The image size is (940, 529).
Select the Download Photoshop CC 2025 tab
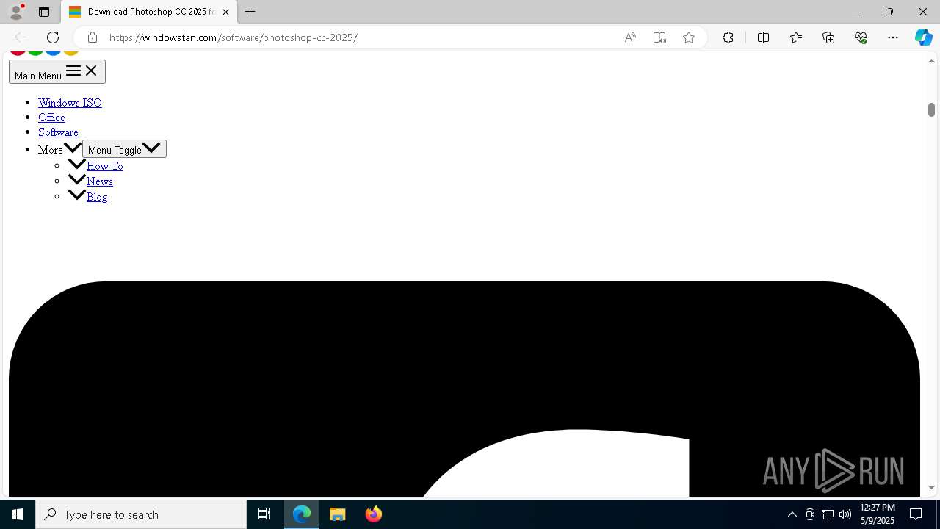pyautogui.click(x=149, y=12)
